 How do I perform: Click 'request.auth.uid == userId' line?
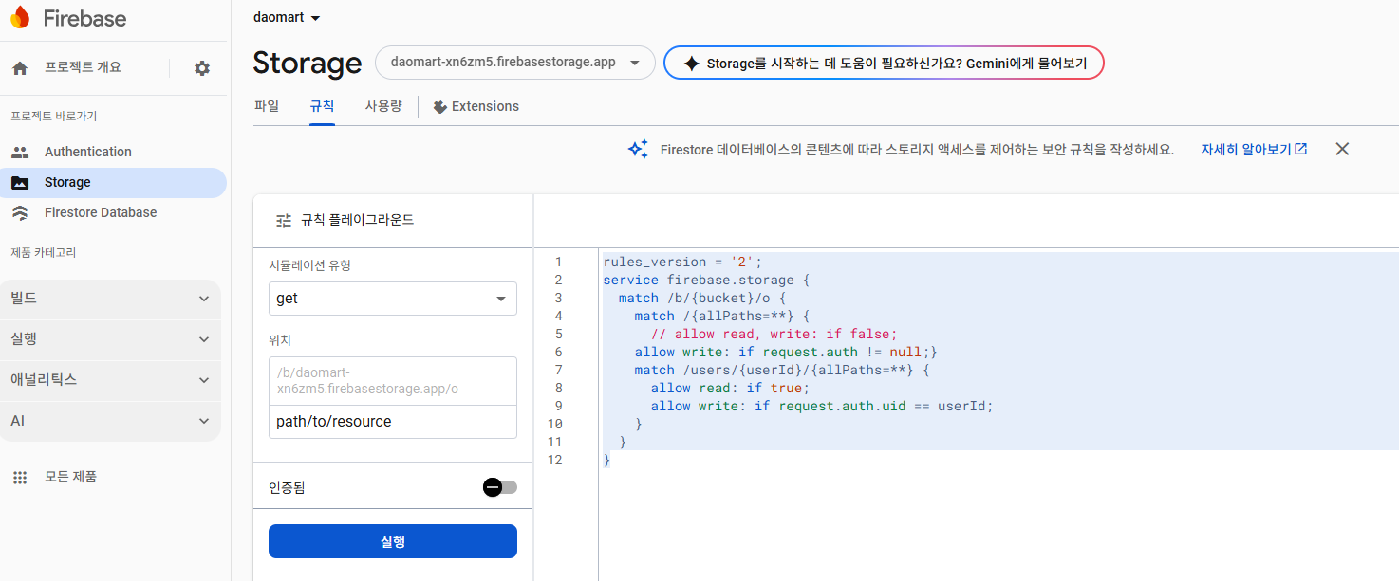point(822,406)
